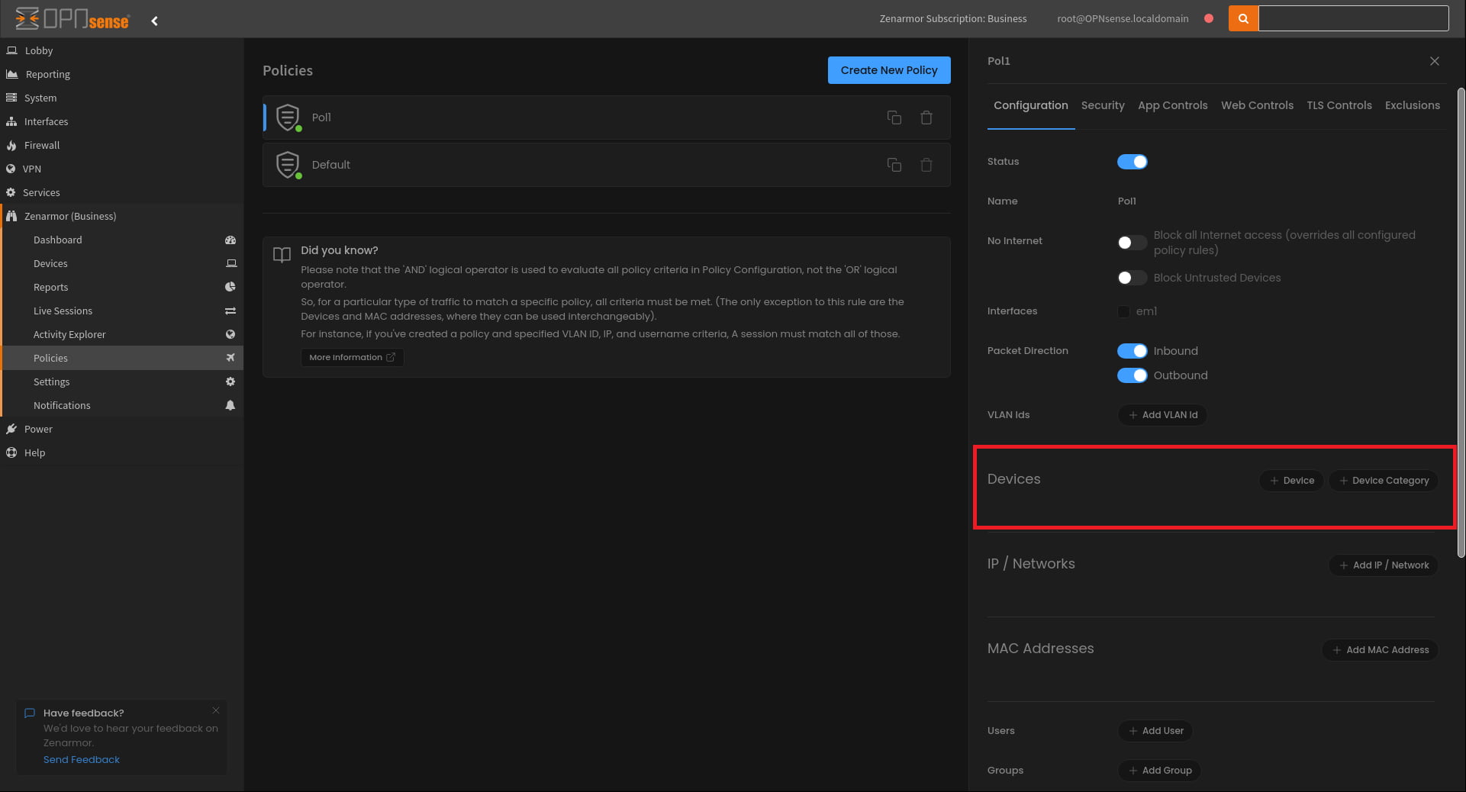Click Add MAC Address button
Screen dimensions: 1466x792
click(1380, 650)
